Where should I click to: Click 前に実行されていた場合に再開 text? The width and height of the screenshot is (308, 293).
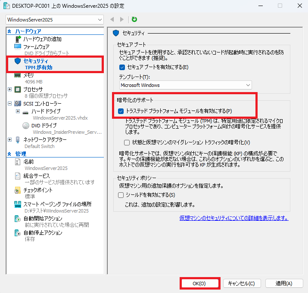click(x=57, y=225)
